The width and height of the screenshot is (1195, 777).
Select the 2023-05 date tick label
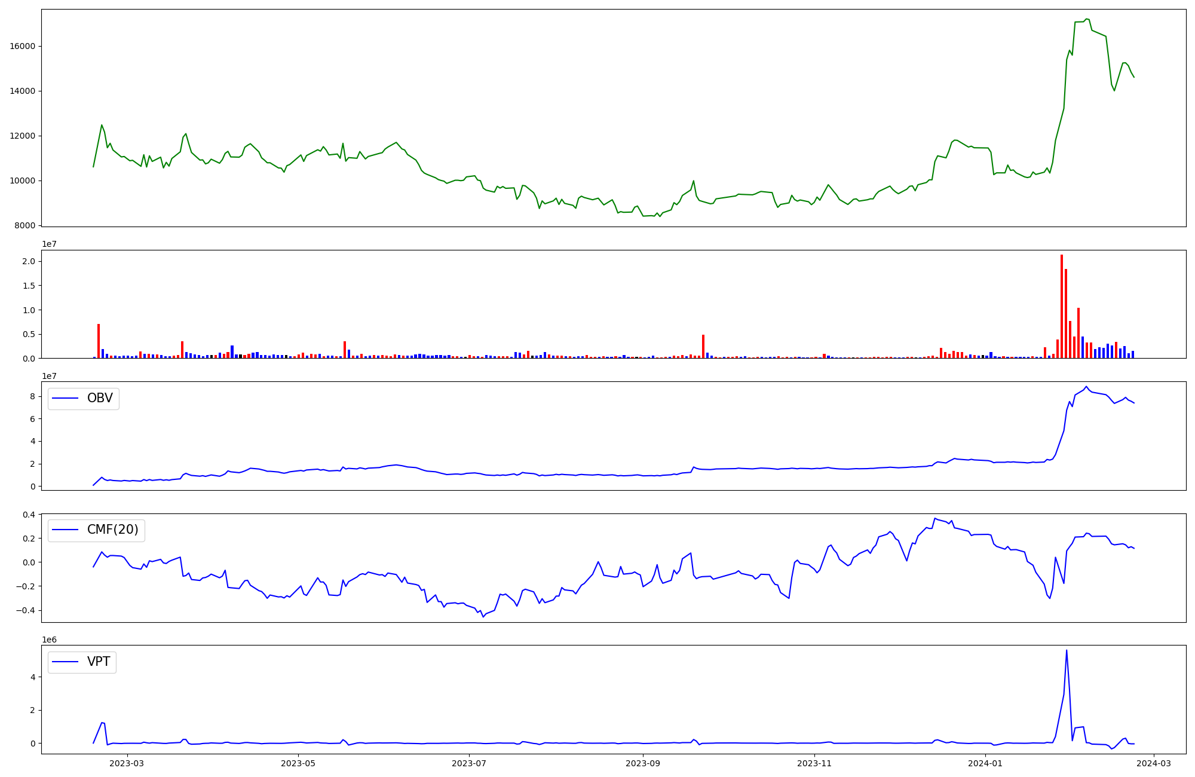point(298,763)
